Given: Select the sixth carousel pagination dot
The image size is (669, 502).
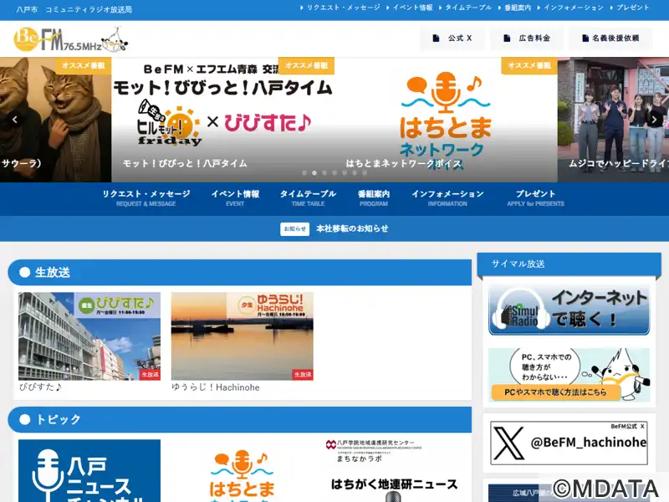Looking at the screenshot, I should pyautogui.click(x=355, y=173).
